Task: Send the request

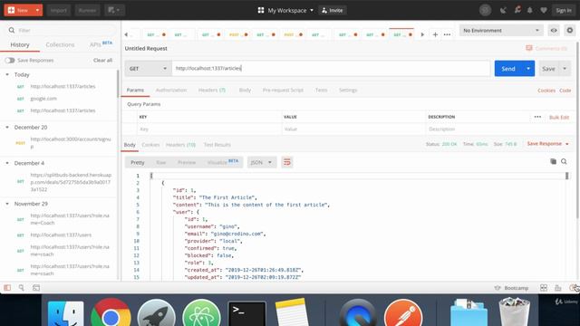Action: pyautogui.click(x=508, y=69)
